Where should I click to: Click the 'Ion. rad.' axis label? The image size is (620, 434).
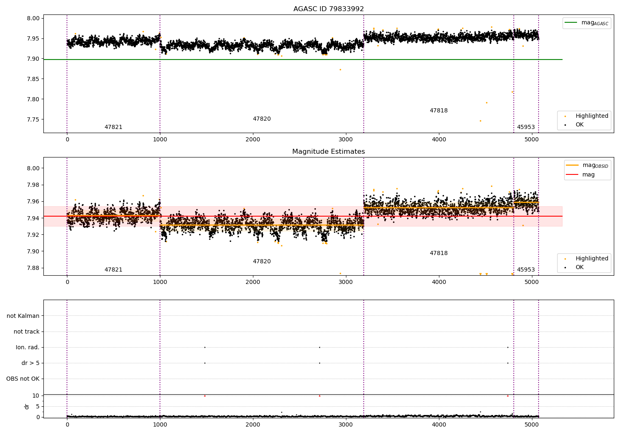coord(28,347)
